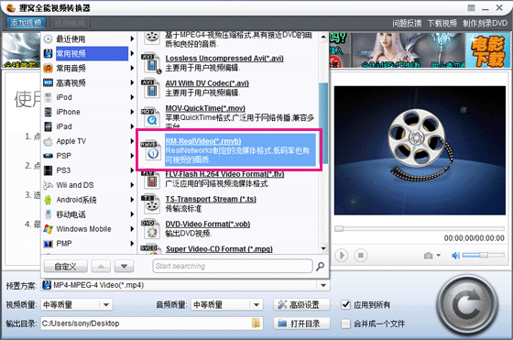513x340 pixels.
Task: Mute with the speaker icon
Action: pyautogui.click(x=456, y=256)
